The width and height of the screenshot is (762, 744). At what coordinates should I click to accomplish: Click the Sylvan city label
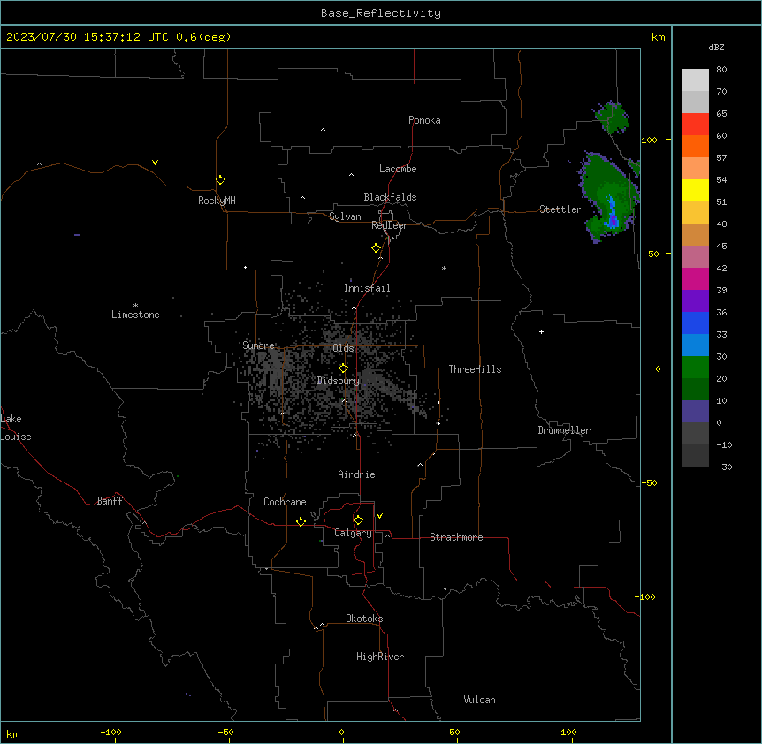tap(345, 216)
